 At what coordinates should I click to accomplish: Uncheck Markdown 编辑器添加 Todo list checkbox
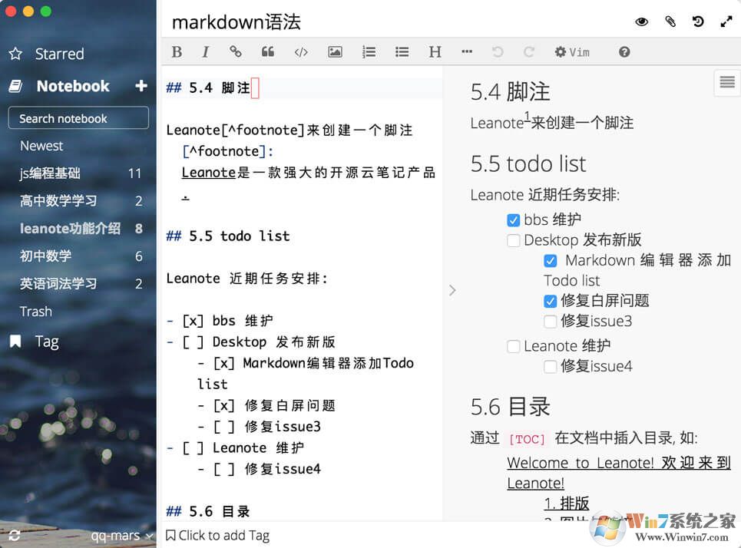tap(550, 261)
